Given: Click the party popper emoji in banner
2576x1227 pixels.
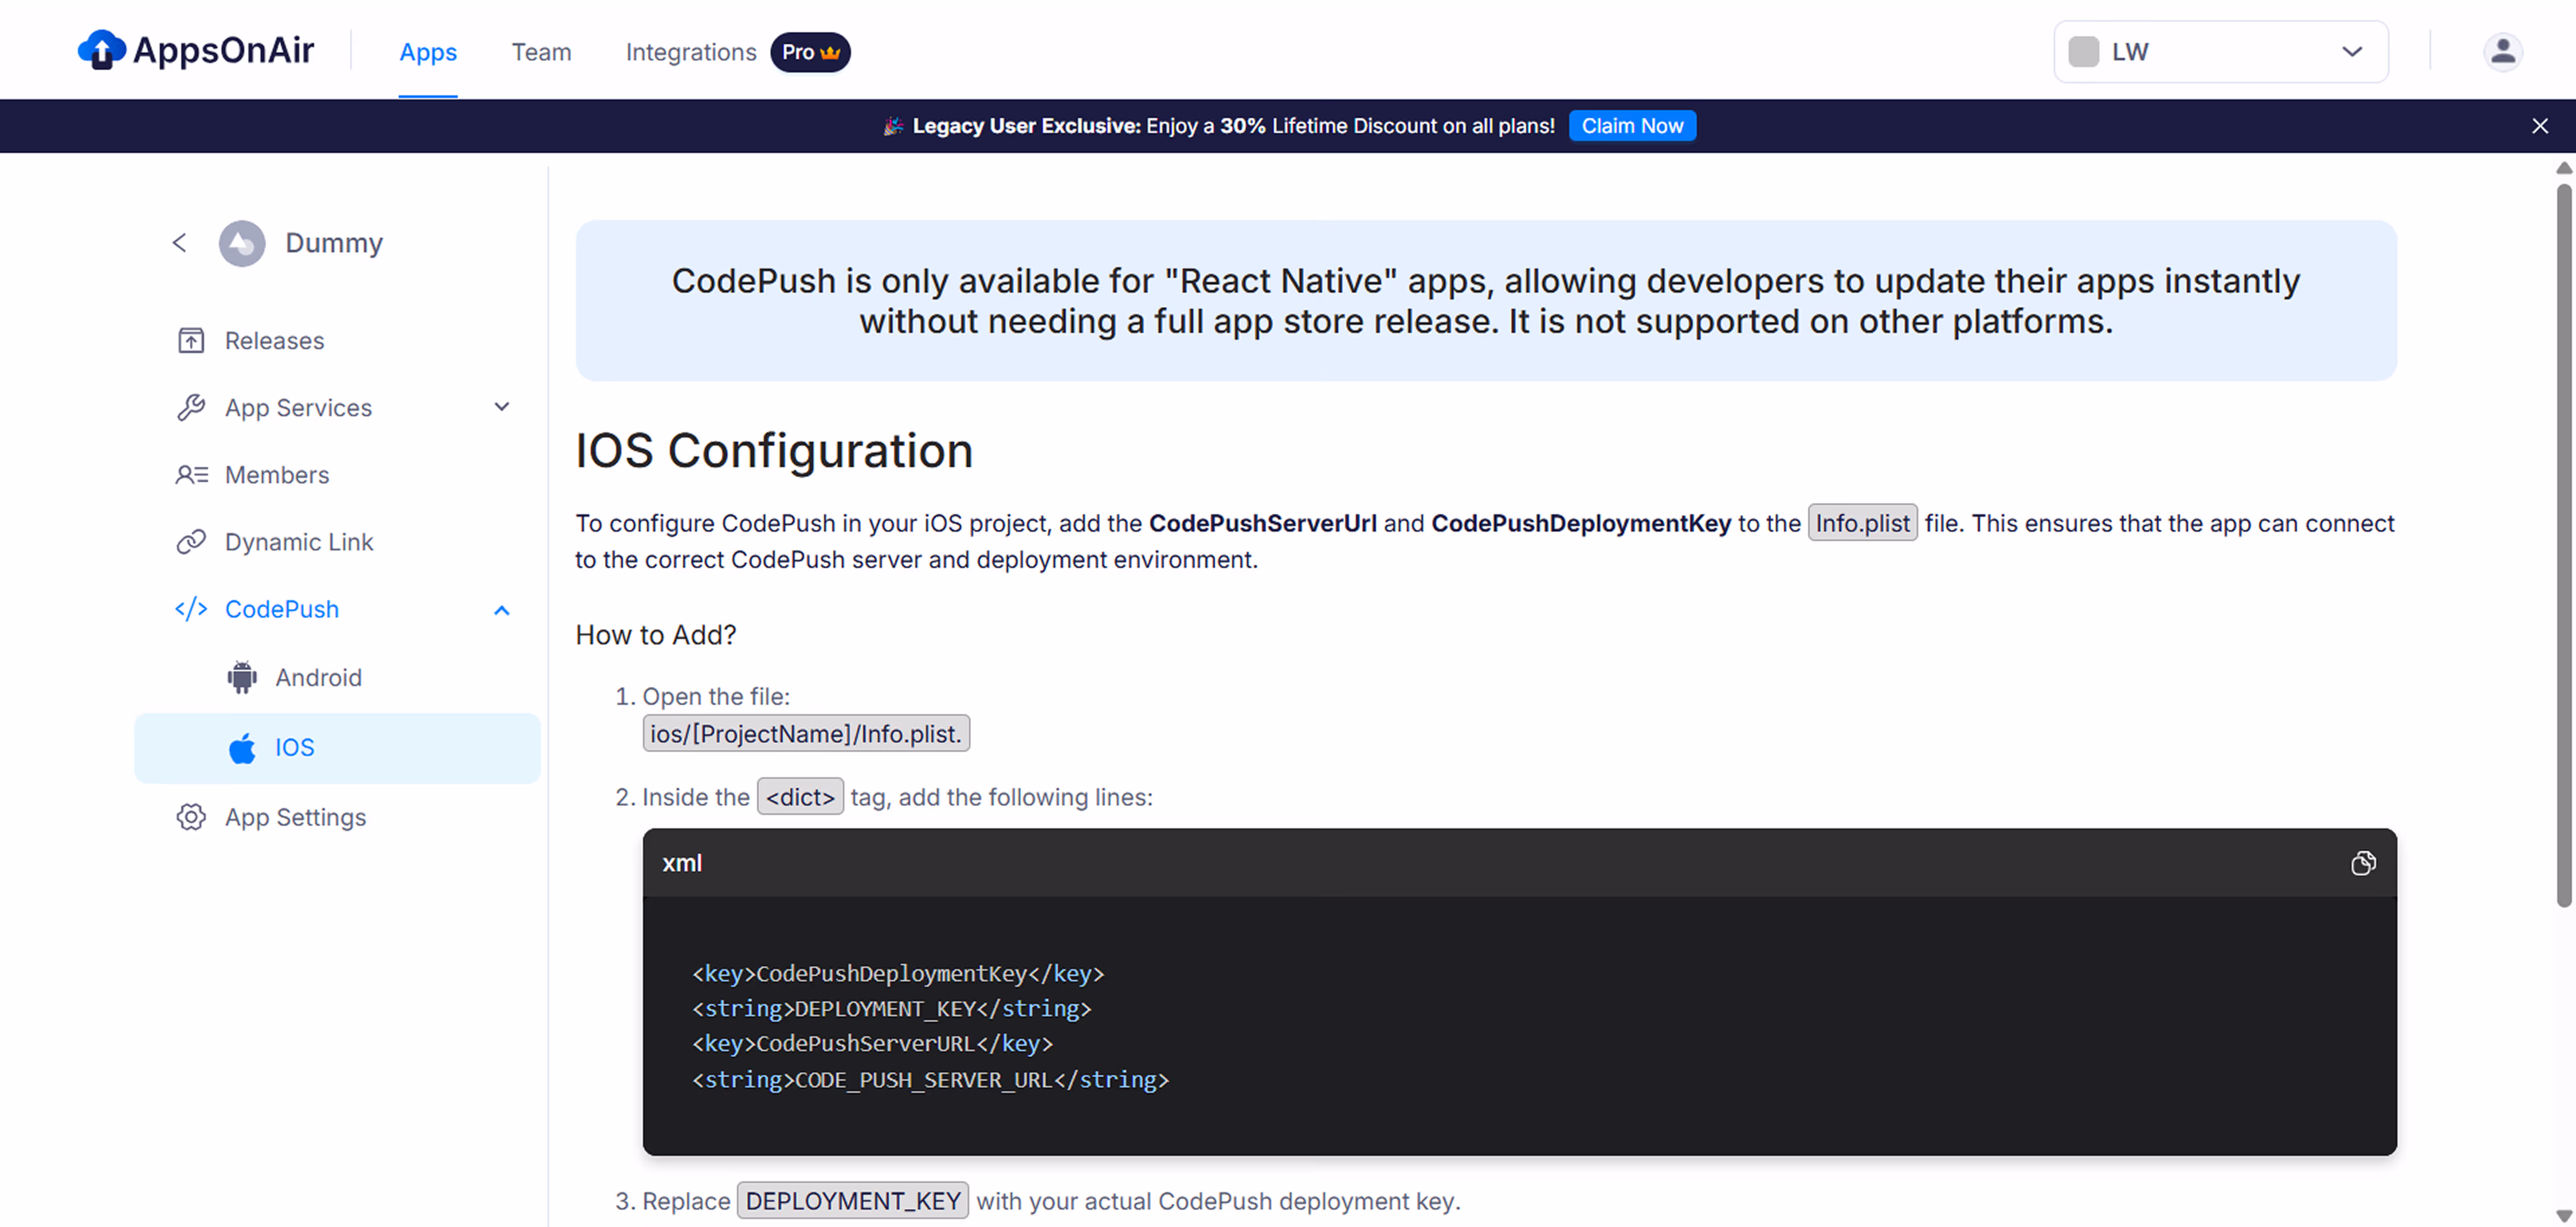Looking at the screenshot, I should (x=893, y=126).
